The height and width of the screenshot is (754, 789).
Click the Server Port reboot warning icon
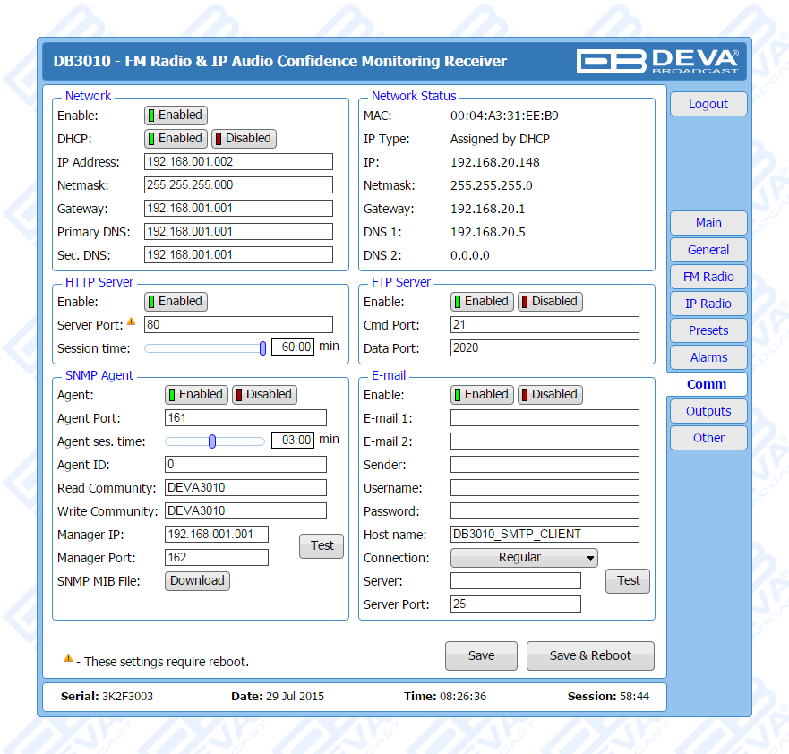point(131,322)
